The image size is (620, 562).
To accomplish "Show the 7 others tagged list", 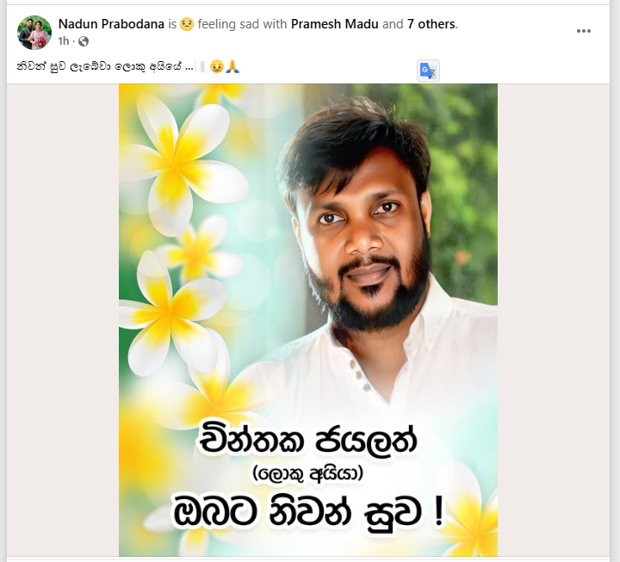I will [x=431, y=24].
